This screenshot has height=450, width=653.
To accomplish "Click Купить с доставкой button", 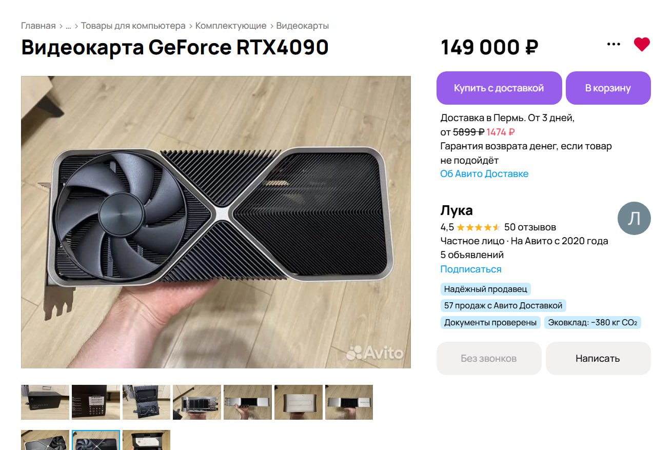I will click(499, 88).
